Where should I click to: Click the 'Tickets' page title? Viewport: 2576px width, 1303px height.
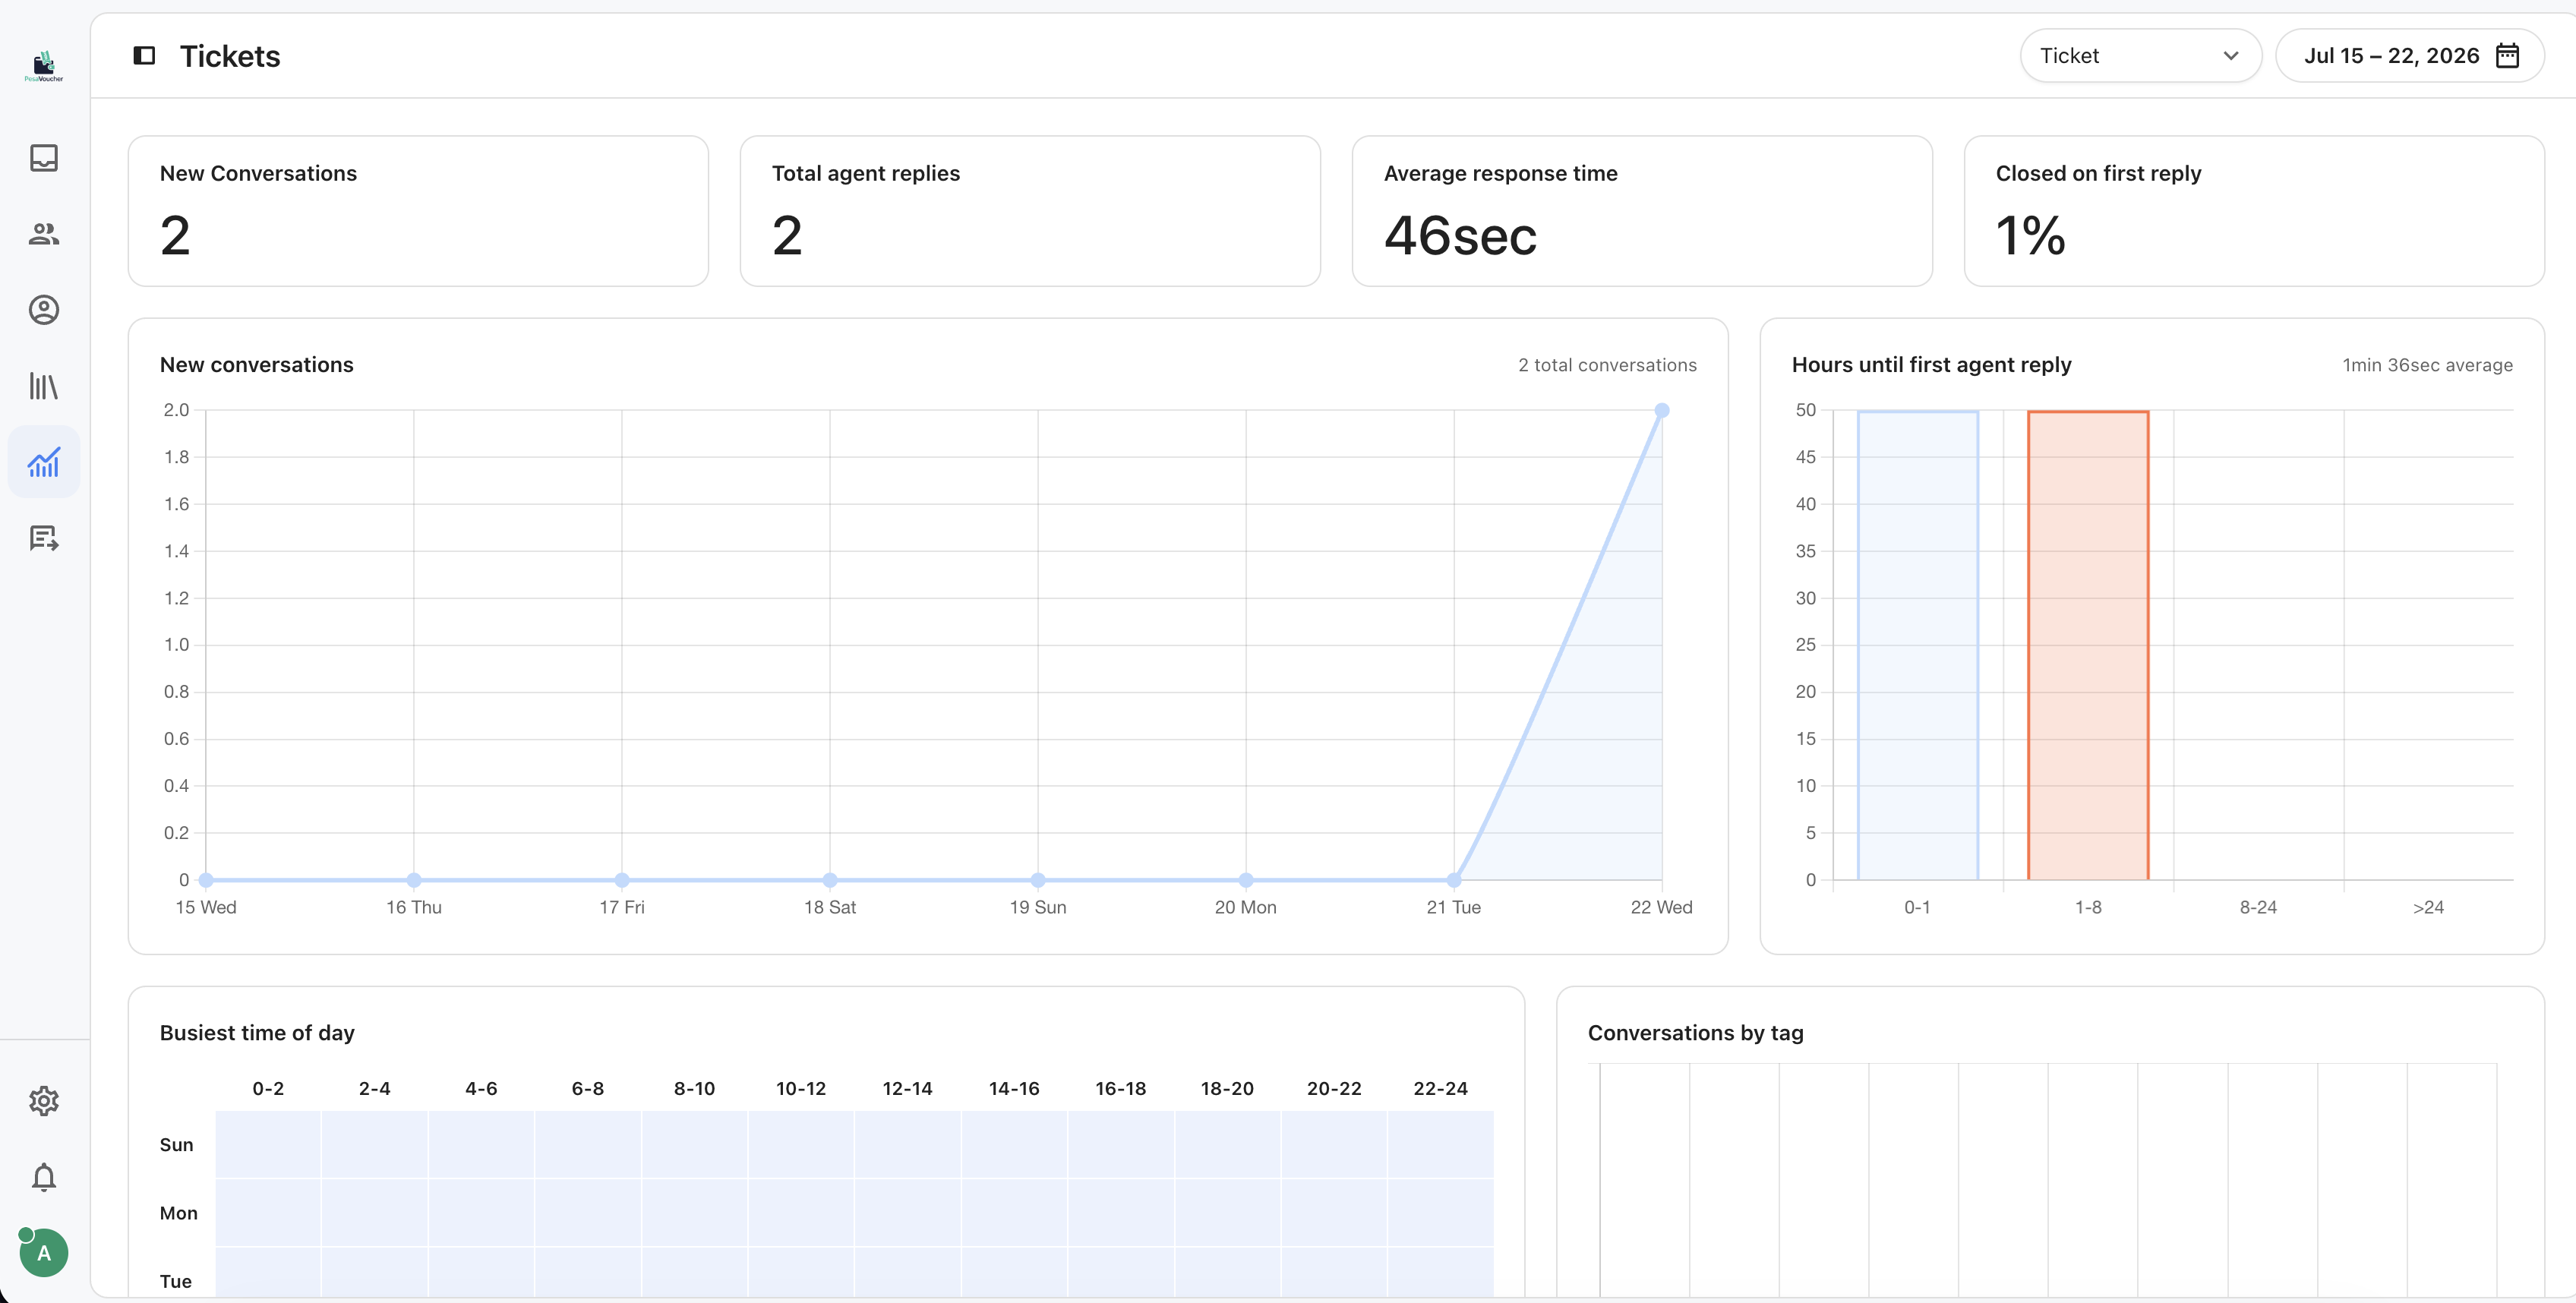pyautogui.click(x=230, y=56)
